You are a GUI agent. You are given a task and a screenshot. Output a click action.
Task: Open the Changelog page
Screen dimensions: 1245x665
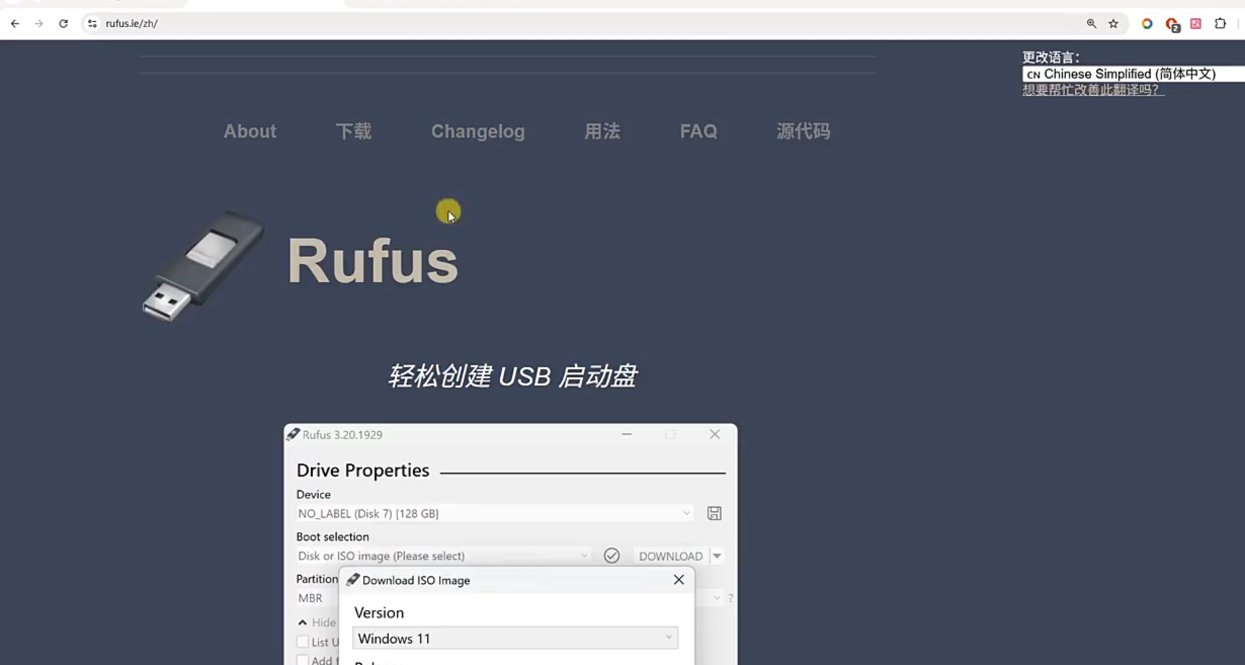478,131
